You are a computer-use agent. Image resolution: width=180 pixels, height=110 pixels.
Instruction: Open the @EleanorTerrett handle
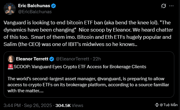[x=72, y=59]
